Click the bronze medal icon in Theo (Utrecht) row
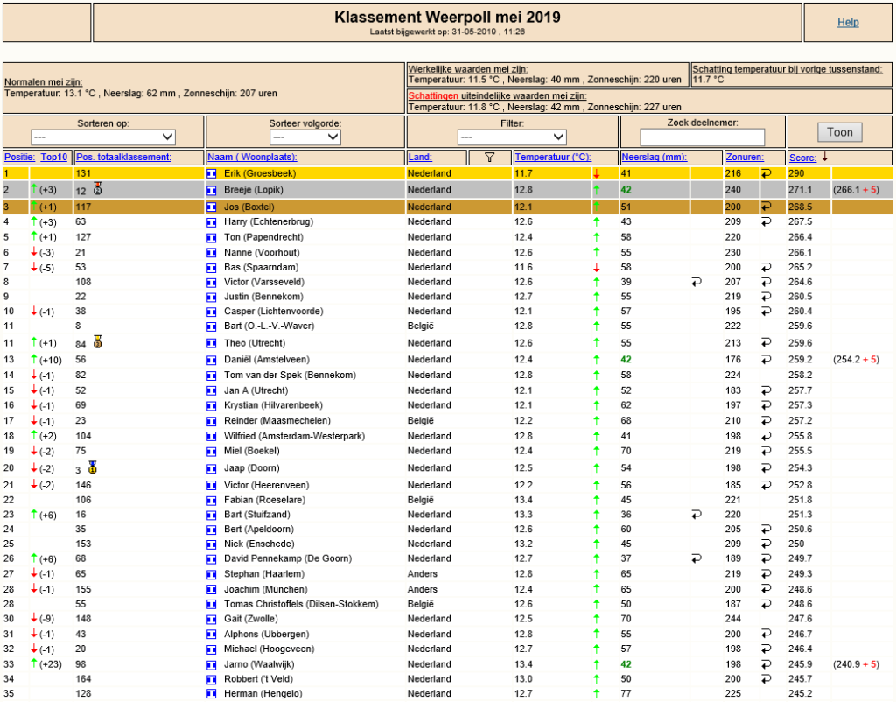 point(98,342)
